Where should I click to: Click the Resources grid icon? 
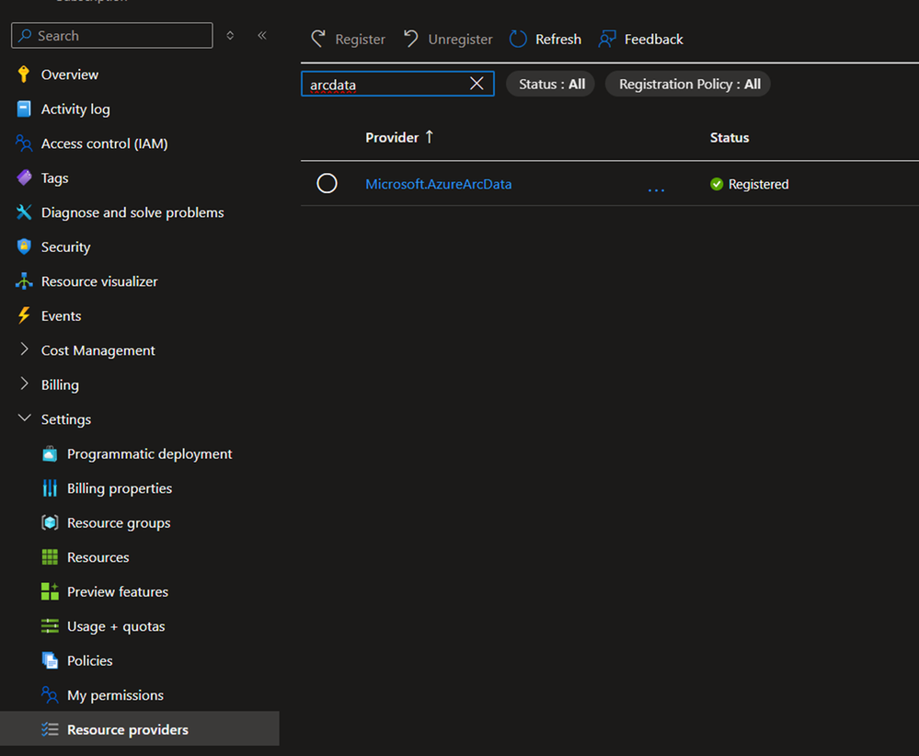click(x=50, y=557)
